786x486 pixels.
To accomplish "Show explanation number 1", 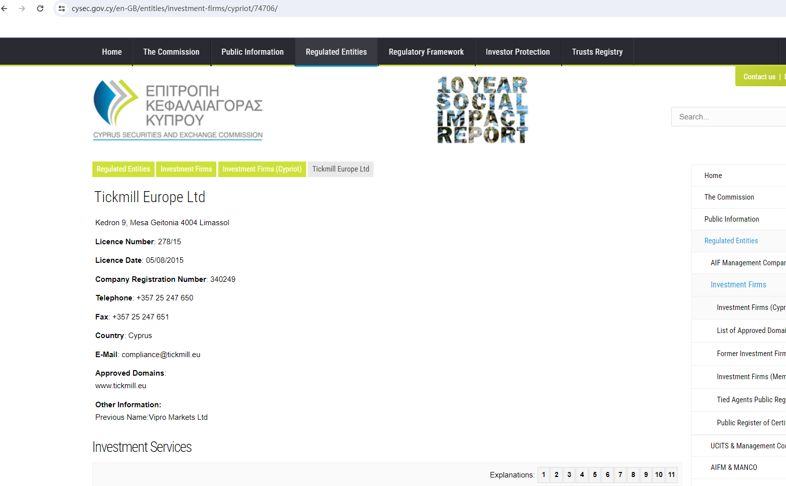I will (544, 475).
